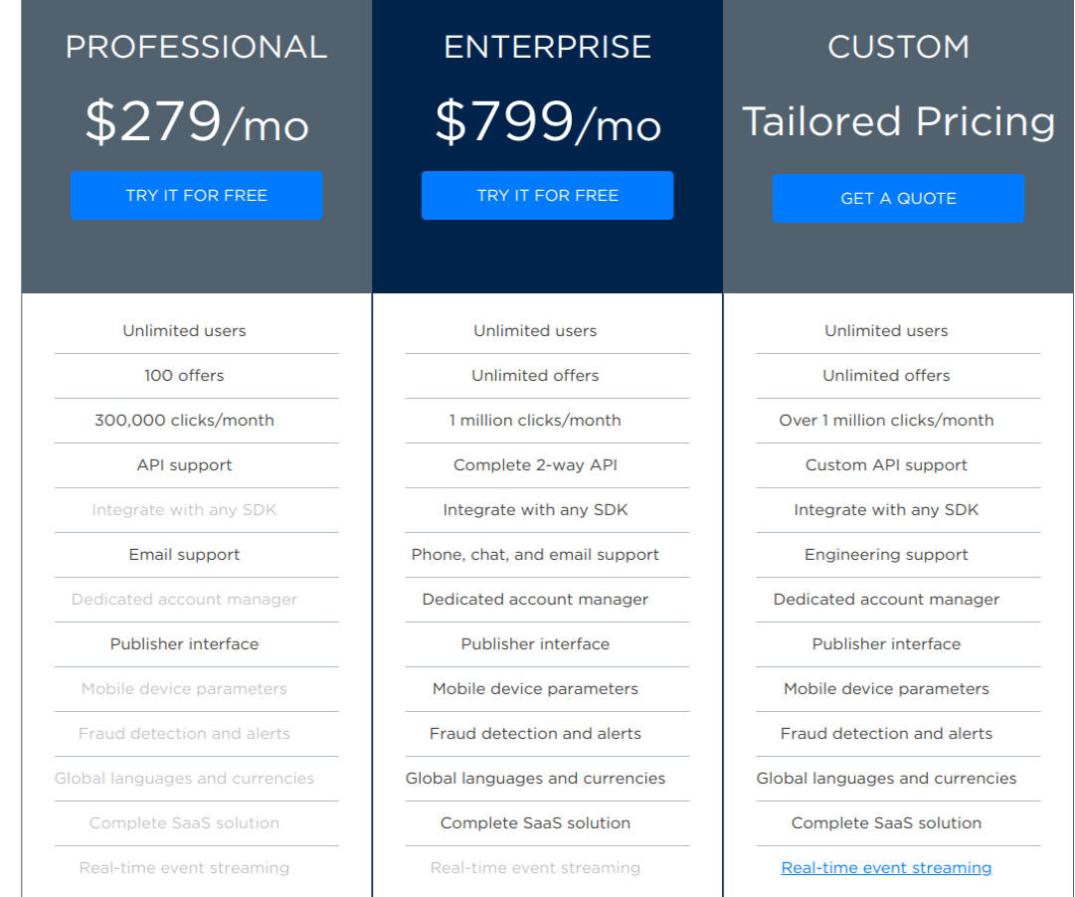The height and width of the screenshot is (897, 1075).
Task: Click TRY IT FOR FREE under Enterprise plan
Action: 547,195
